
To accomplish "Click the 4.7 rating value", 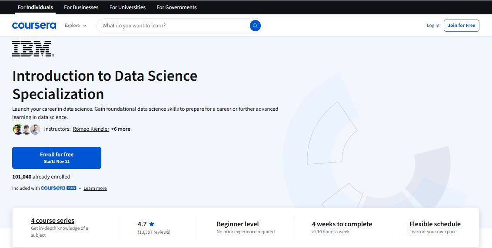I will click(x=142, y=224).
